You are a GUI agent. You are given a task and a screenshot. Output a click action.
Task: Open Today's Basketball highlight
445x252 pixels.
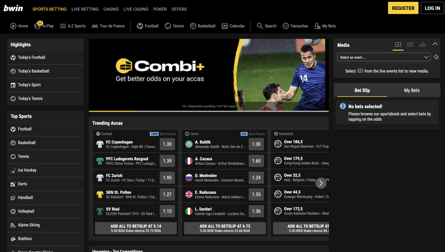[45, 71]
